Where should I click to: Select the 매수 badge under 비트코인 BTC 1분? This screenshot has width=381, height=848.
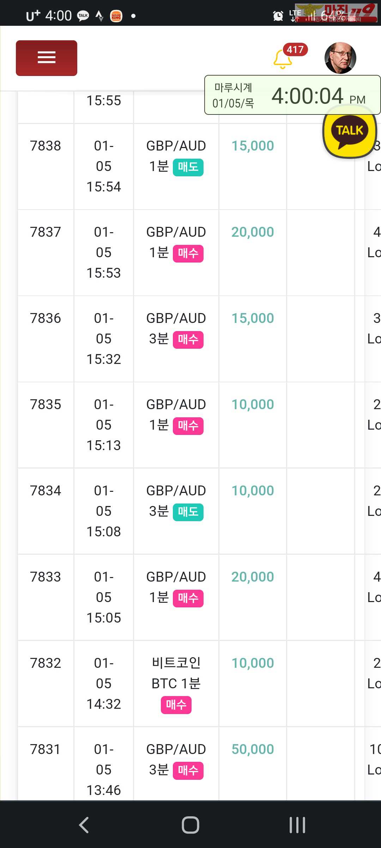pyautogui.click(x=176, y=705)
